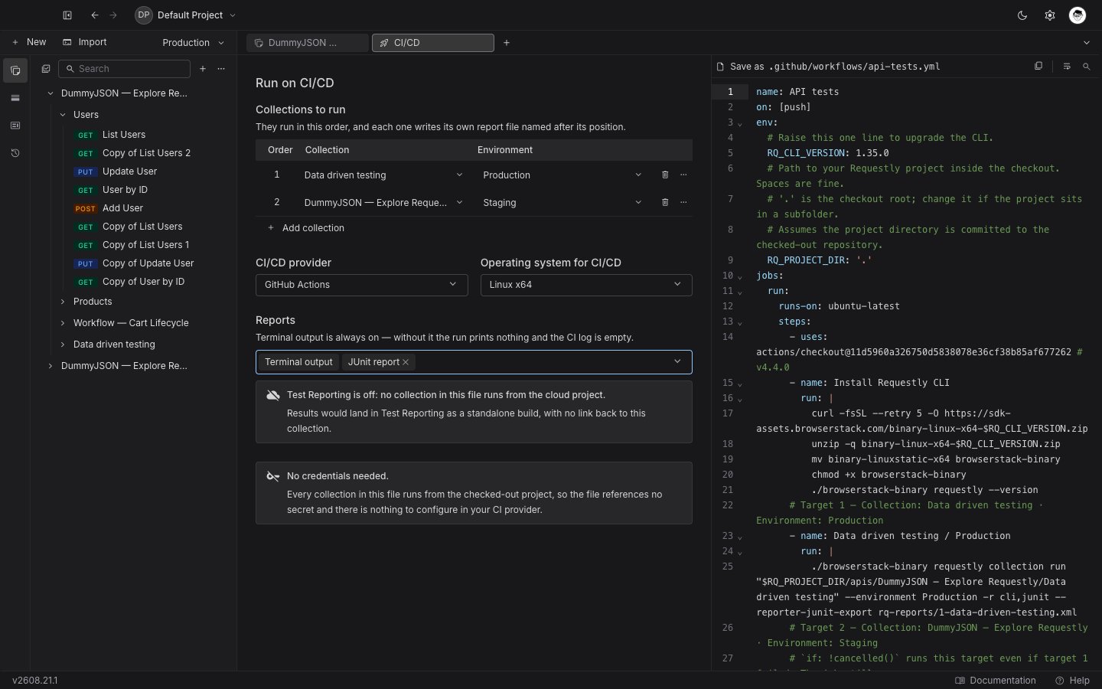Go forward with the right arrow
This screenshot has height=689, width=1102.
tap(113, 15)
